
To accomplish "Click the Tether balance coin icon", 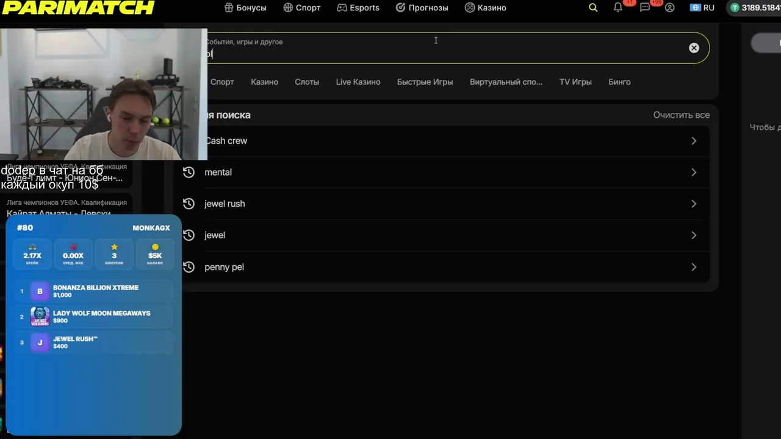I will click(735, 8).
